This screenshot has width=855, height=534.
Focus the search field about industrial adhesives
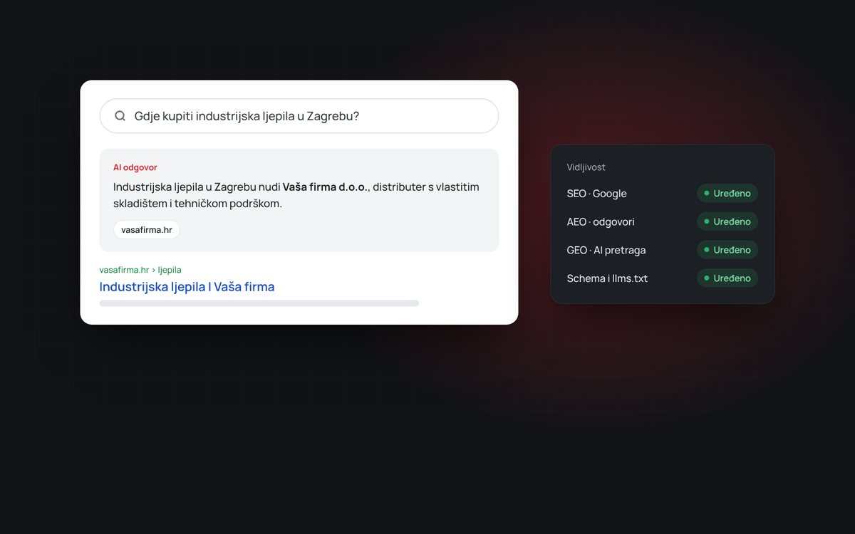tap(299, 116)
